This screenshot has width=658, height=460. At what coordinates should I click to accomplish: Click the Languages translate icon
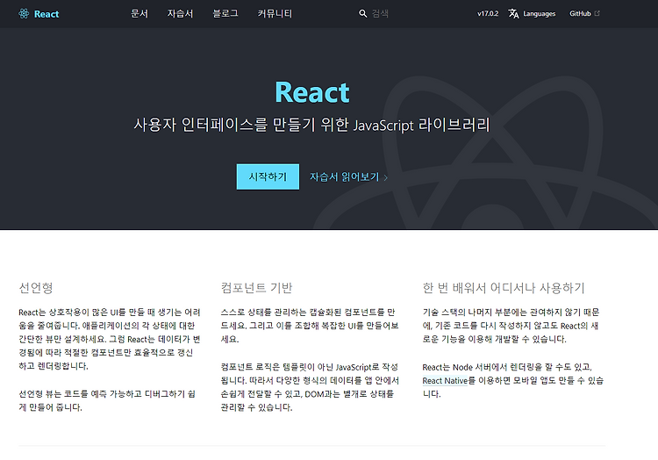click(x=513, y=13)
